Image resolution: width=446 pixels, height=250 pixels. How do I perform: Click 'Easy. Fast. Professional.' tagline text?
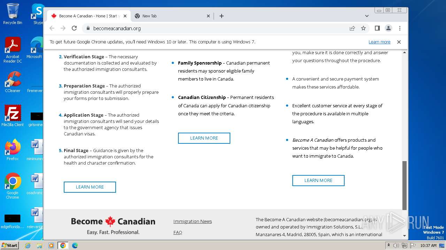pyautogui.click(x=113, y=232)
